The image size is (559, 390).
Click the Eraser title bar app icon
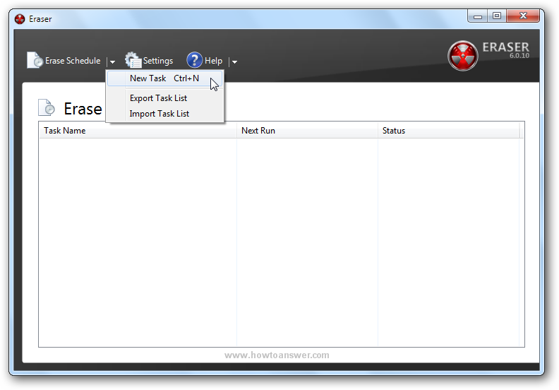(x=20, y=19)
